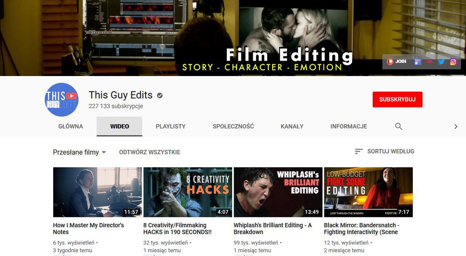Image resolution: width=466 pixels, height=256 pixels.
Task: Click the '3 tygodnie temu' upload date
Action: pos(72,251)
